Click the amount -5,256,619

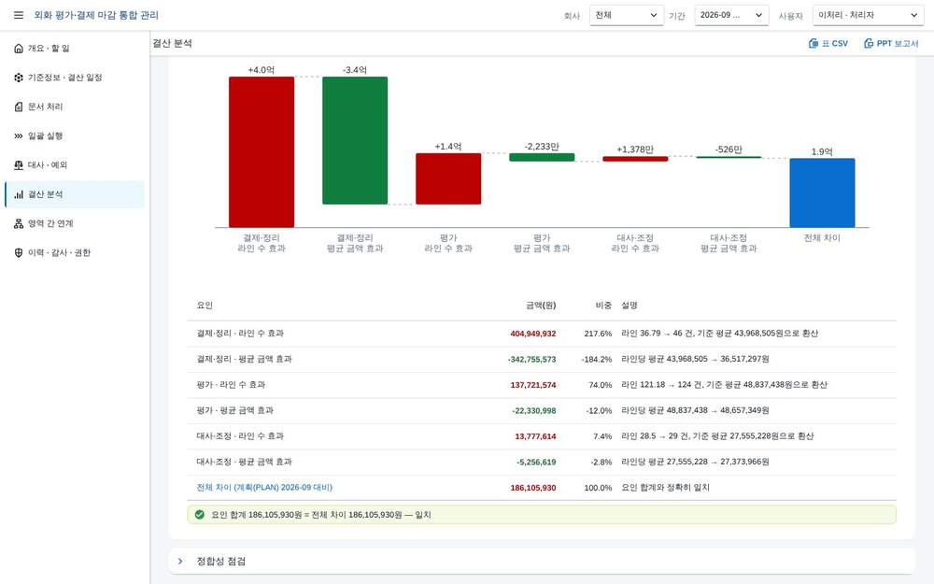536,462
